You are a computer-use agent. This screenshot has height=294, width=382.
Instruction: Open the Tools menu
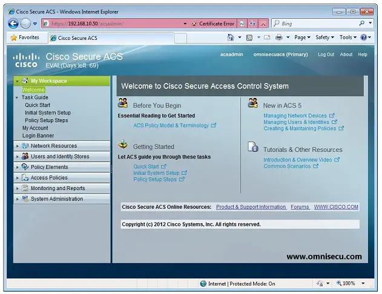tap(348, 38)
